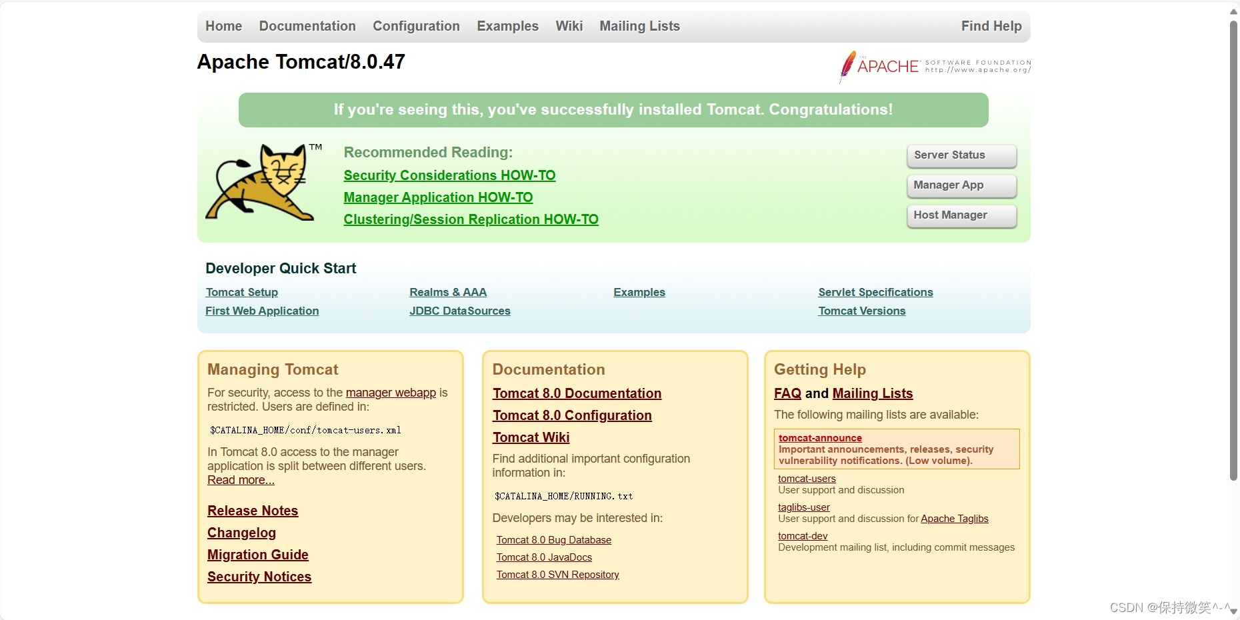The image size is (1240, 620).
Task: Open the tomcat-announce mailing list
Action: pos(820,438)
